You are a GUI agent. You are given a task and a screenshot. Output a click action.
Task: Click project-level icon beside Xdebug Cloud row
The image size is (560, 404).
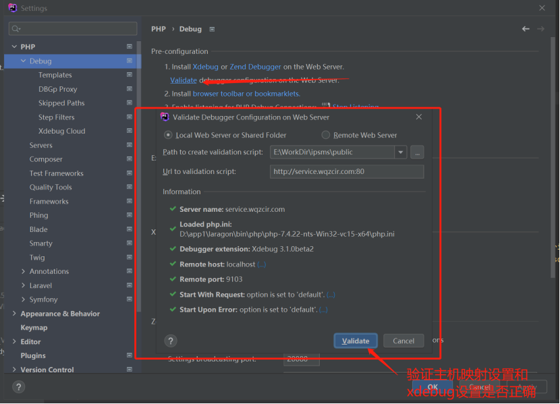click(x=130, y=131)
